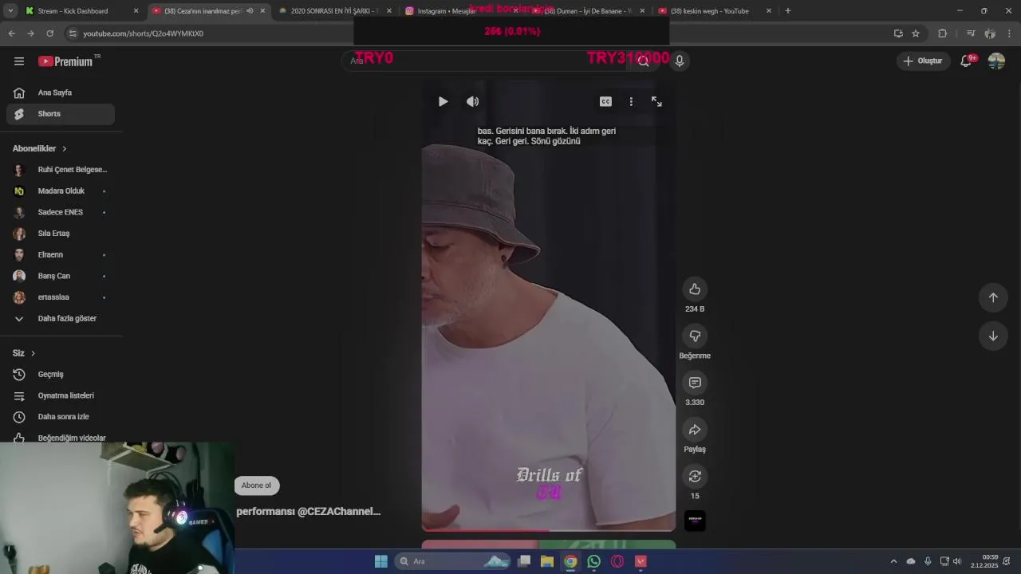Viewport: 1021px width, 574px height.
Task: Mute the Ceza tab audio speaker icon
Action: [x=250, y=11]
